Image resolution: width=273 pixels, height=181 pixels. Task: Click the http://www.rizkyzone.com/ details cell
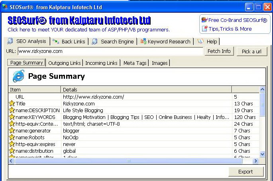(93, 97)
